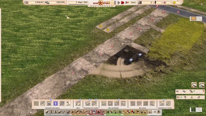
Task: Click the blue info badge above Автомобильная дорога
Action: click(x=51, y=100)
